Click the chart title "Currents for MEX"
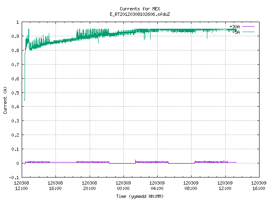267x200 pixels. 140,9
